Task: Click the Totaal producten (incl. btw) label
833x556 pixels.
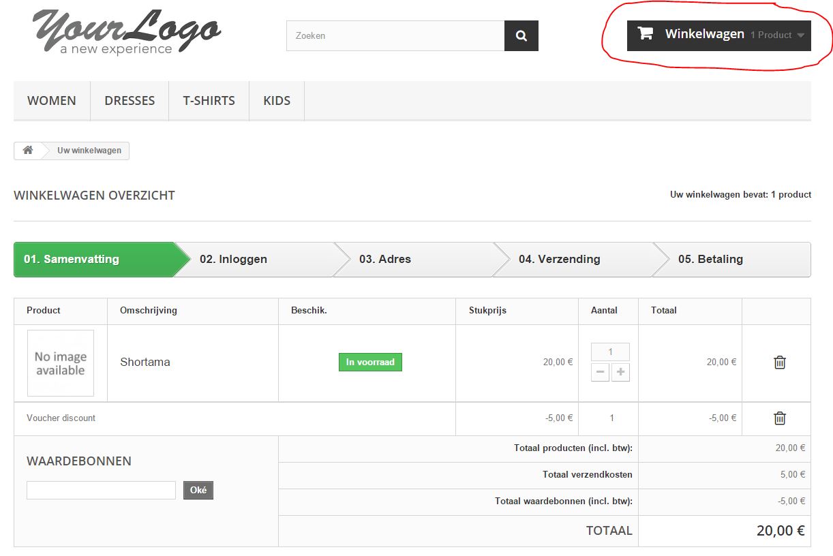Action: (573, 448)
